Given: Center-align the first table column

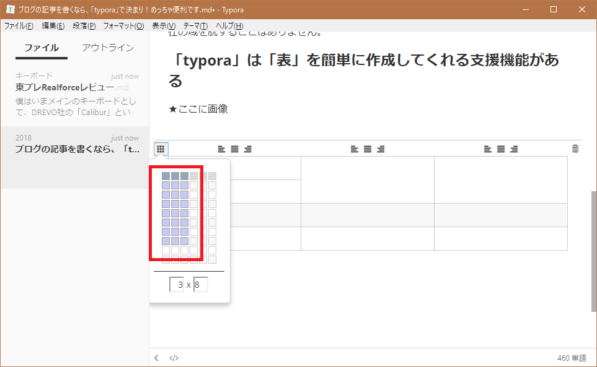Looking at the screenshot, I should [x=234, y=149].
